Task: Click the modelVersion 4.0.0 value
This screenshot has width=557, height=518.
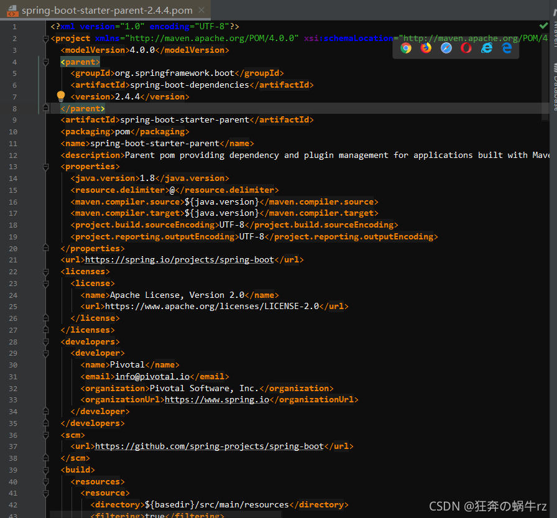Action: click(x=142, y=50)
